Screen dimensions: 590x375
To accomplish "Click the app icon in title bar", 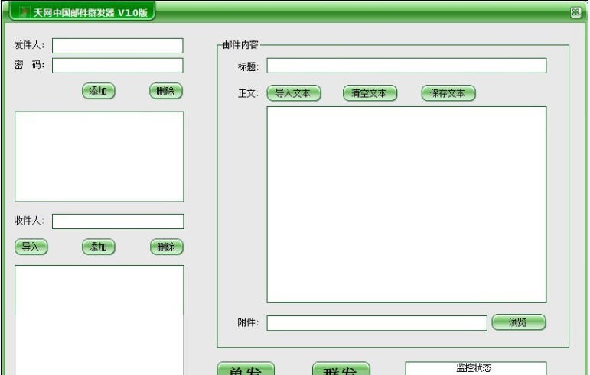I will tap(24, 12).
